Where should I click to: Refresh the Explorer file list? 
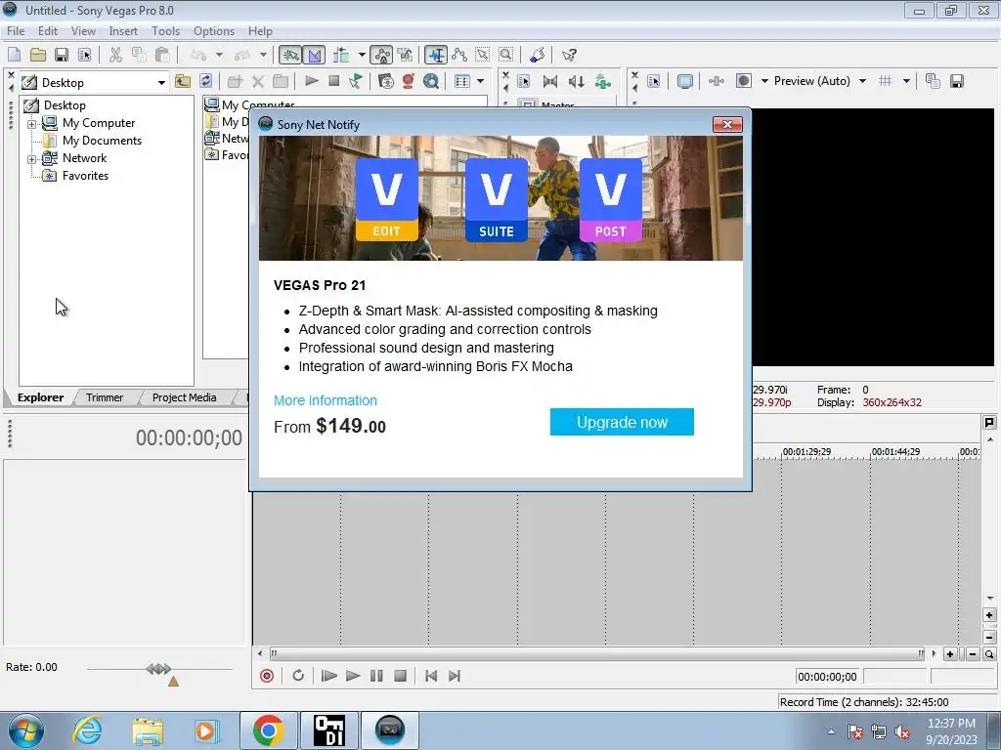click(x=205, y=81)
